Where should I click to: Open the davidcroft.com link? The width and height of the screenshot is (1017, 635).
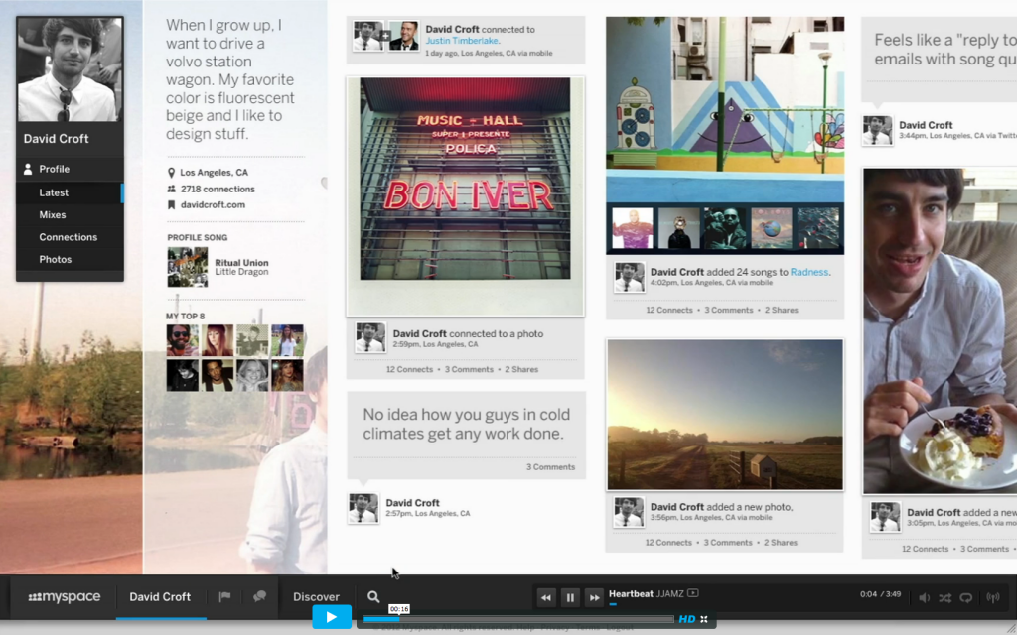pyautogui.click(x=213, y=204)
